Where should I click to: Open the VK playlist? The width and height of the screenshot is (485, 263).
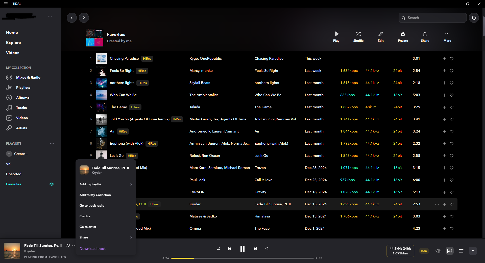coord(8,164)
